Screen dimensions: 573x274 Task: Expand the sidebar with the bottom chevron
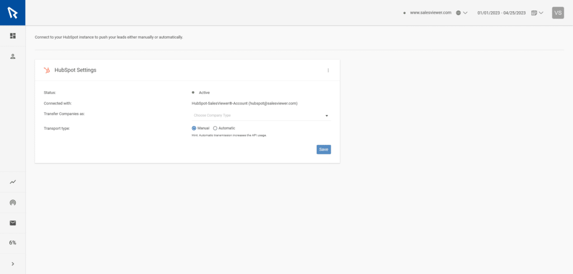click(12, 263)
